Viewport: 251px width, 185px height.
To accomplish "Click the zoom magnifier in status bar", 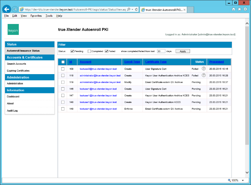I will pos(229,180).
